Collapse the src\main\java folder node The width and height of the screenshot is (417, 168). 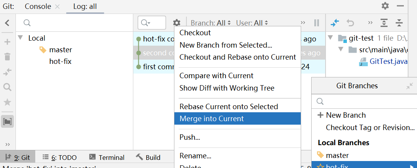click(x=341, y=50)
